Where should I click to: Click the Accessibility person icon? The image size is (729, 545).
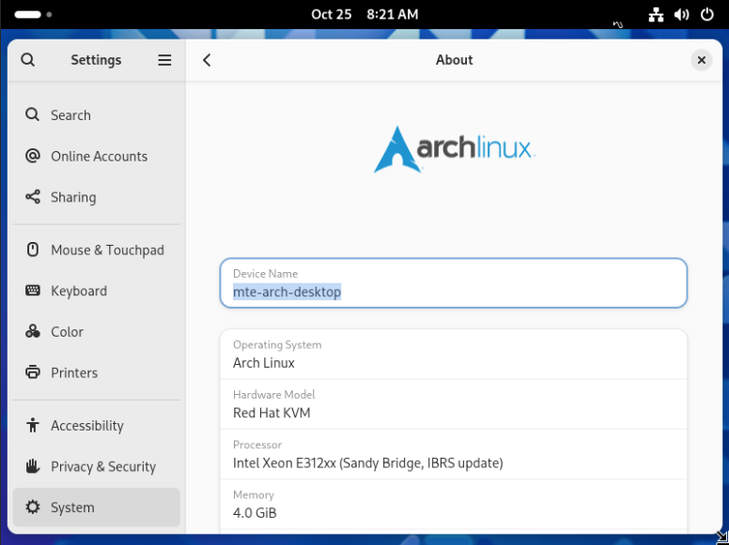pyautogui.click(x=32, y=425)
